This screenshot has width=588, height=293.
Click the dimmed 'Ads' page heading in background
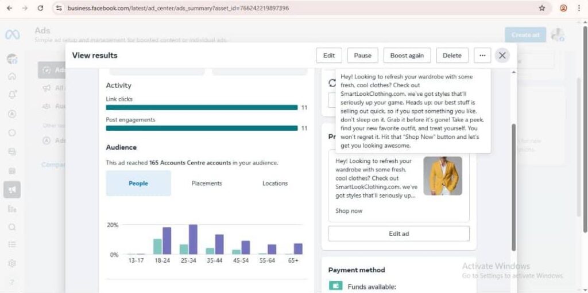tap(42, 31)
